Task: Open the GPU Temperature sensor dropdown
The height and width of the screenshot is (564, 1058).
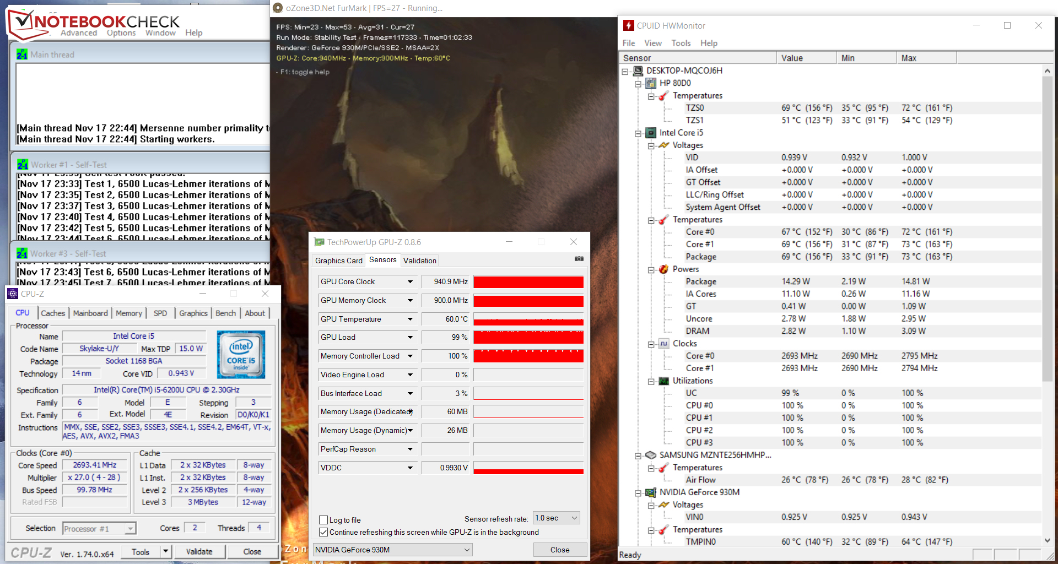Action: pos(410,319)
